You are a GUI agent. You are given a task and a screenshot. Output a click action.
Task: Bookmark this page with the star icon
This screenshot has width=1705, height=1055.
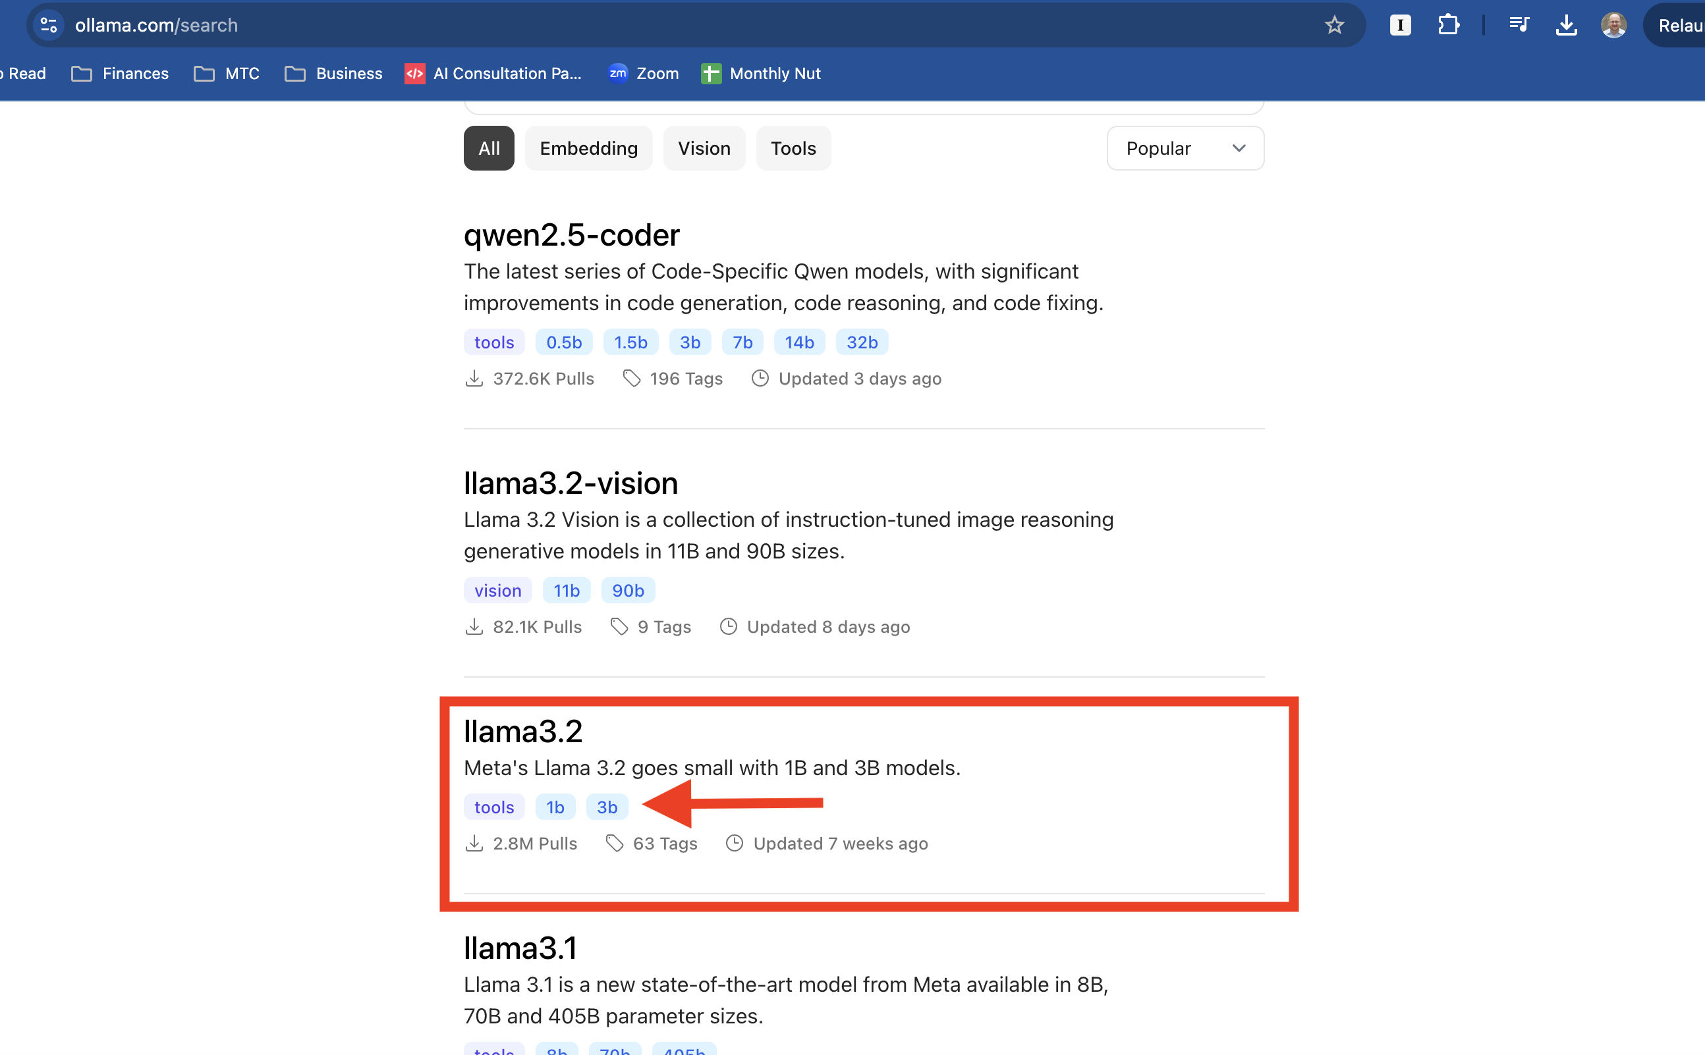(1333, 25)
